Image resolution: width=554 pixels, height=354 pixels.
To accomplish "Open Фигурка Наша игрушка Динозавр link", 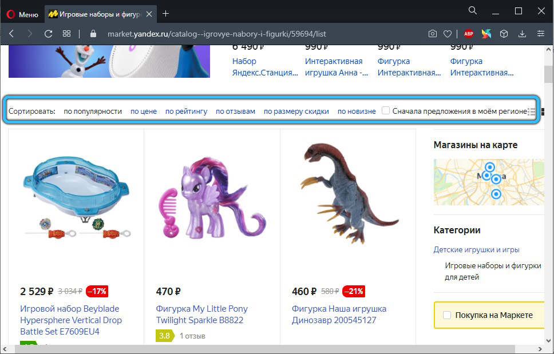I will (x=339, y=315).
